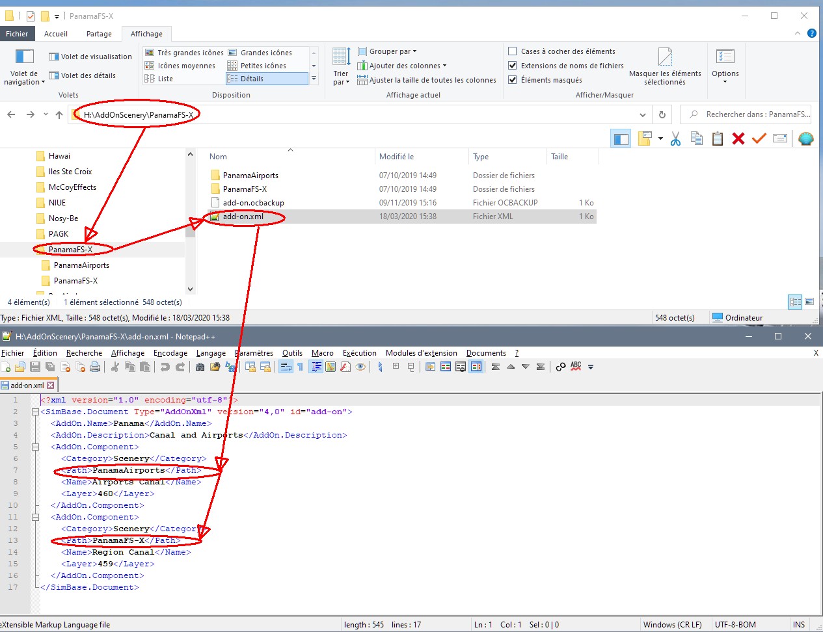Go up one folder level arrow
The image size is (823, 632).
(59, 114)
